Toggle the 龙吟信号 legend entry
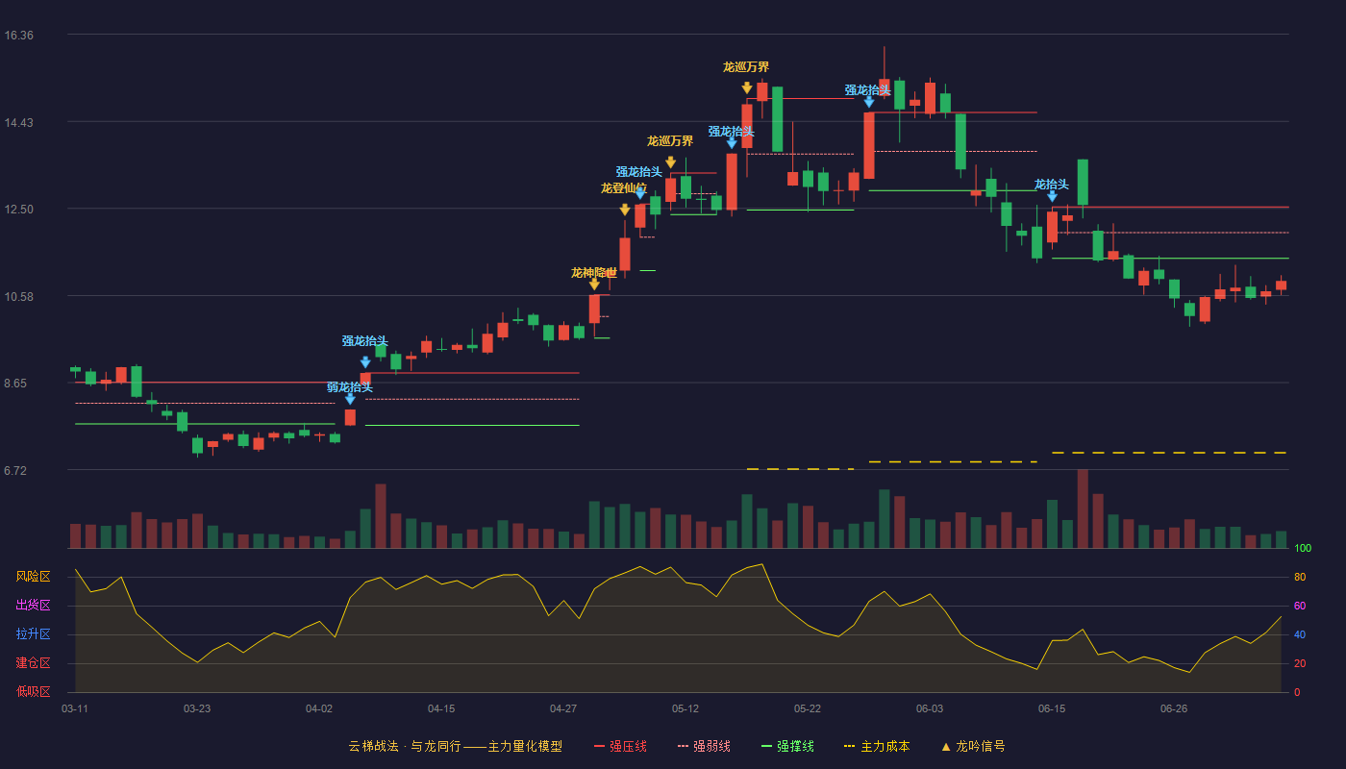The image size is (1346, 769). pyautogui.click(x=973, y=746)
